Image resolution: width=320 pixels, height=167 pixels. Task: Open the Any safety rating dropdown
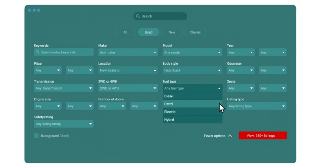pyautogui.click(x=64, y=124)
